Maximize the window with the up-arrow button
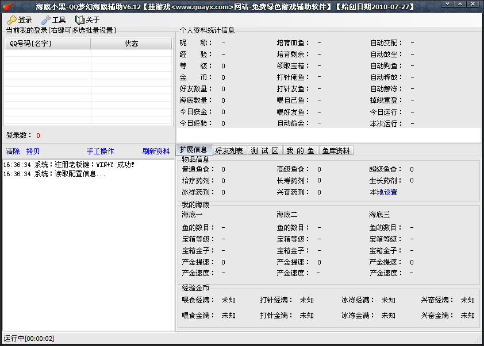 tap(460, 3)
